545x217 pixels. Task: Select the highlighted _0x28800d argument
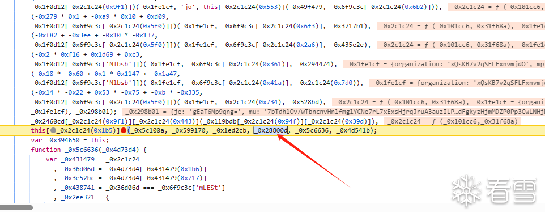[x=271, y=130]
